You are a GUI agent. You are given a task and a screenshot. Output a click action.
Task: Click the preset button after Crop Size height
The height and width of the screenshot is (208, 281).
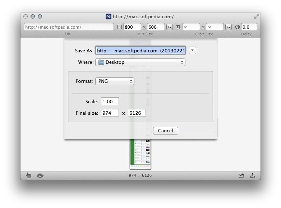pyautogui.click(x=229, y=27)
